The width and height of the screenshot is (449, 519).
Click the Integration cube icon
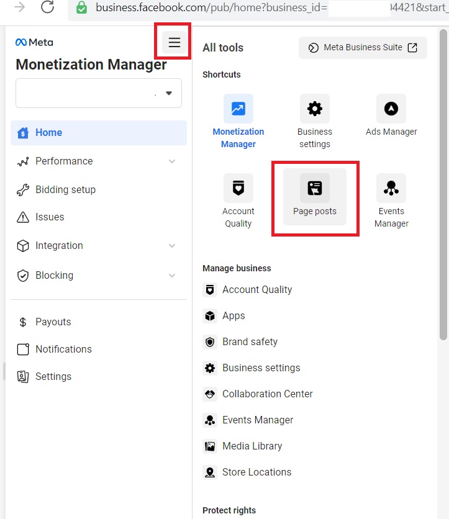pos(23,246)
